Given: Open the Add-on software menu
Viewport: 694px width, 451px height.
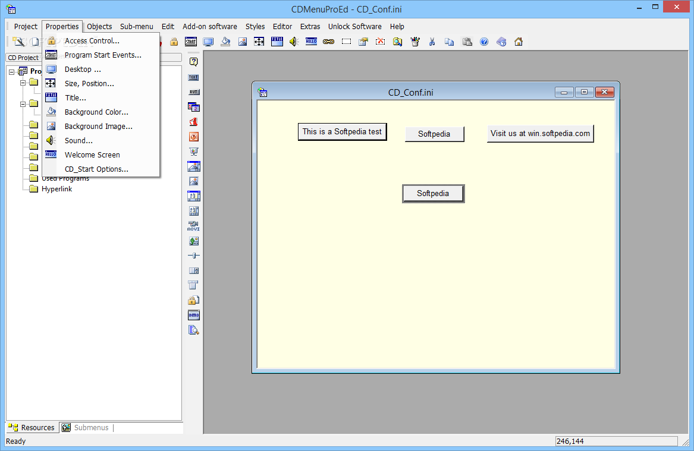Looking at the screenshot, I should point(210,27).
